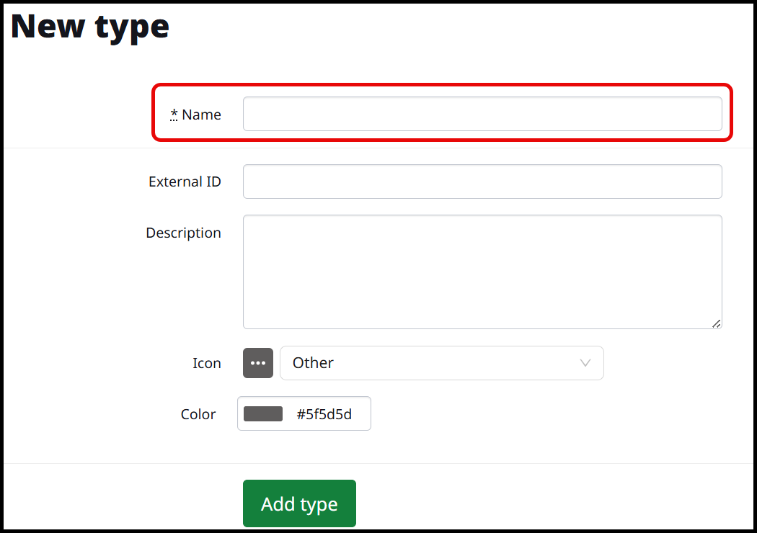Viewport: 757px width, 533px height.
Task: Open the Icon dropdown showing Other
Action: 441,363
